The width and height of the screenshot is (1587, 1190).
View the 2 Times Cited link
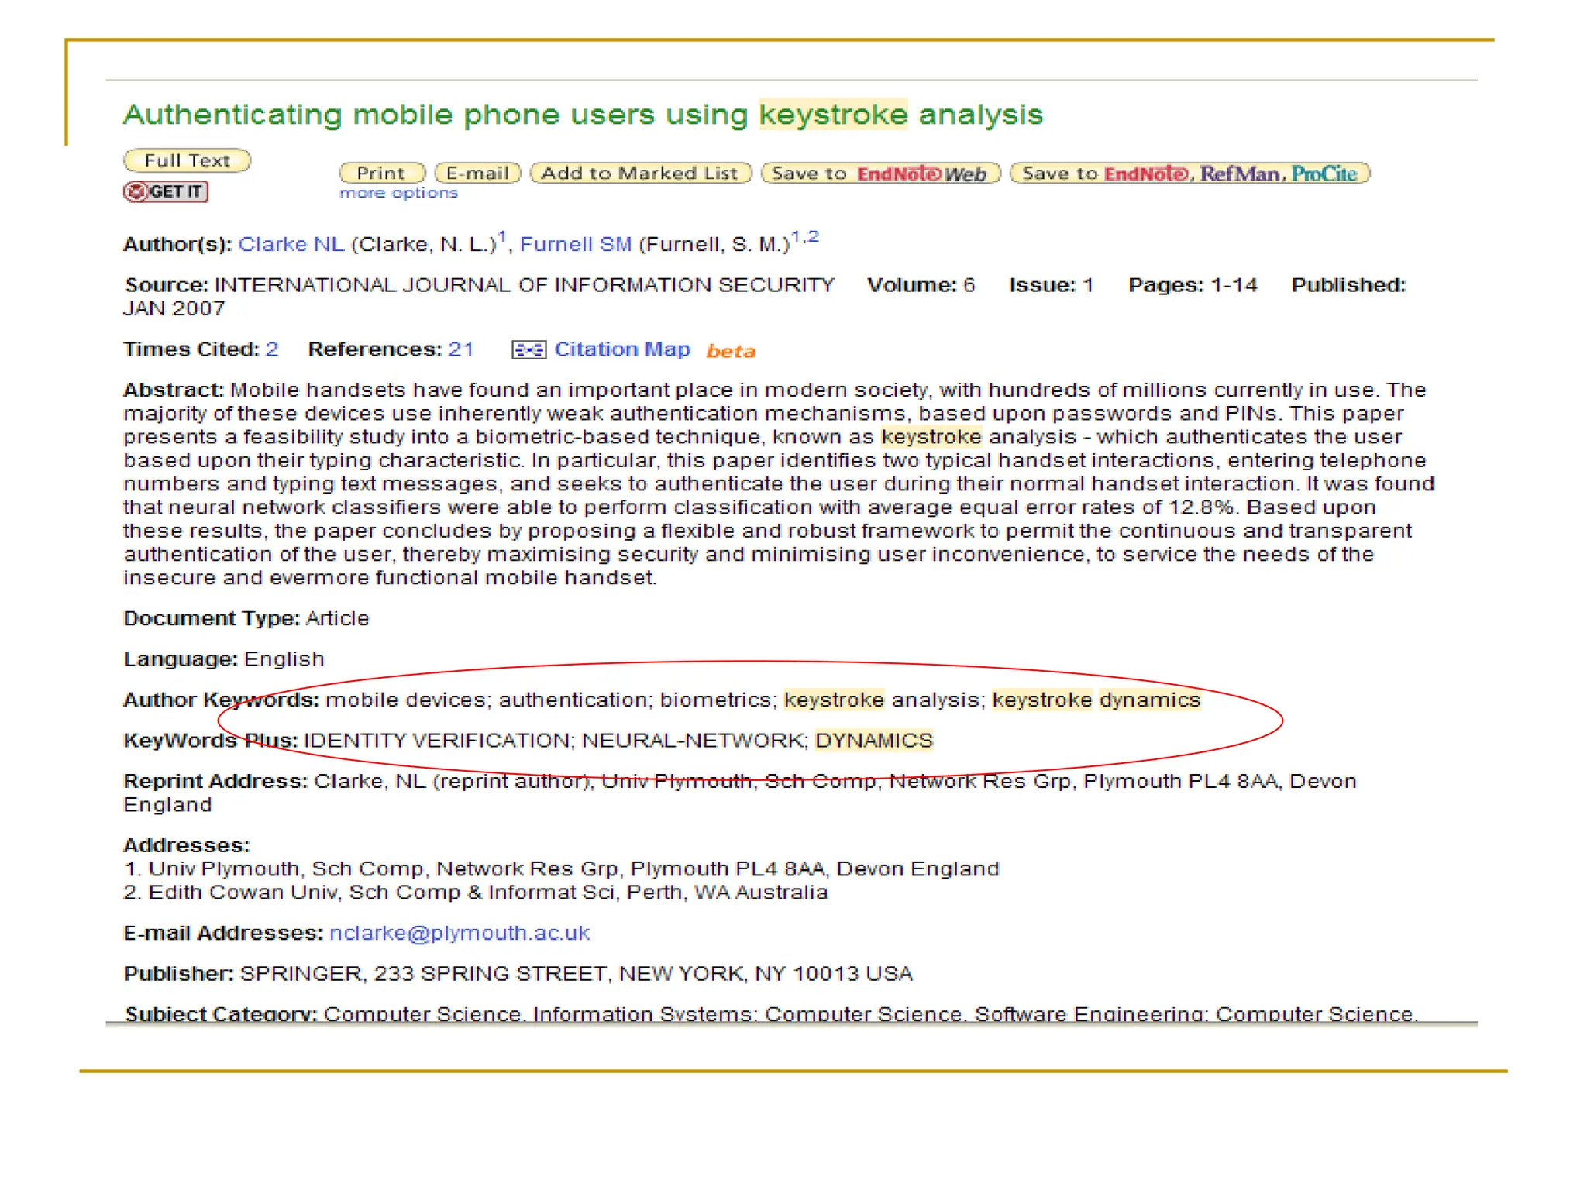tap(271, 349)
